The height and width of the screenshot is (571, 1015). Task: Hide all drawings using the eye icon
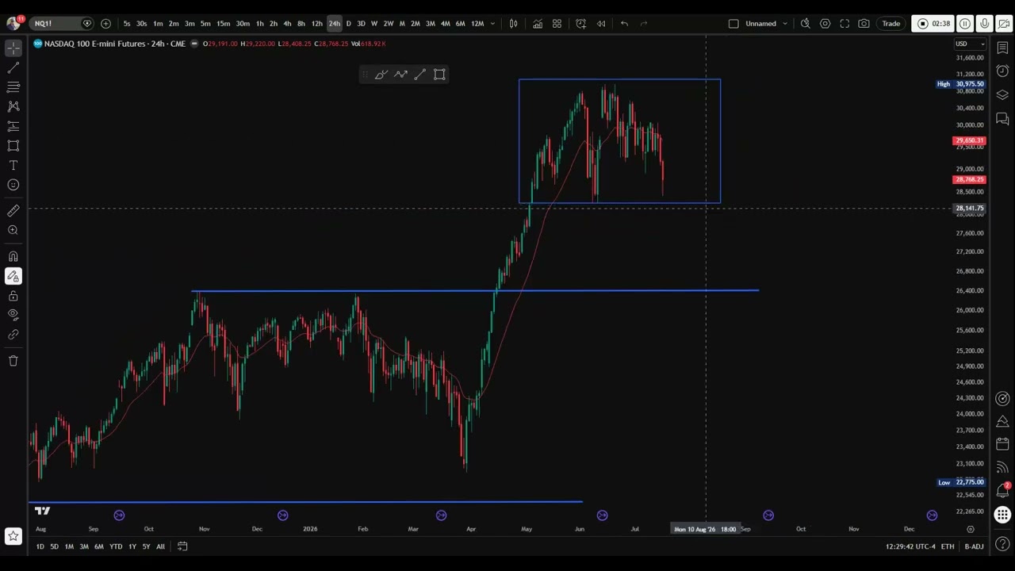click(x=13, y=315)
